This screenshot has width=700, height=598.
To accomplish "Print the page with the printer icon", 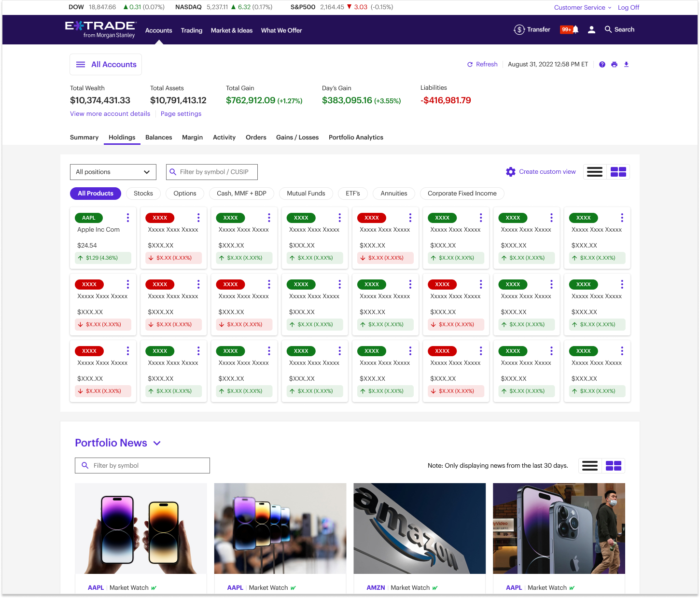I will click(614, 64).
